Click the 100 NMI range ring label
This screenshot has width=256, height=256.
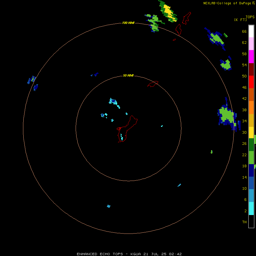(x=128, y=23)
